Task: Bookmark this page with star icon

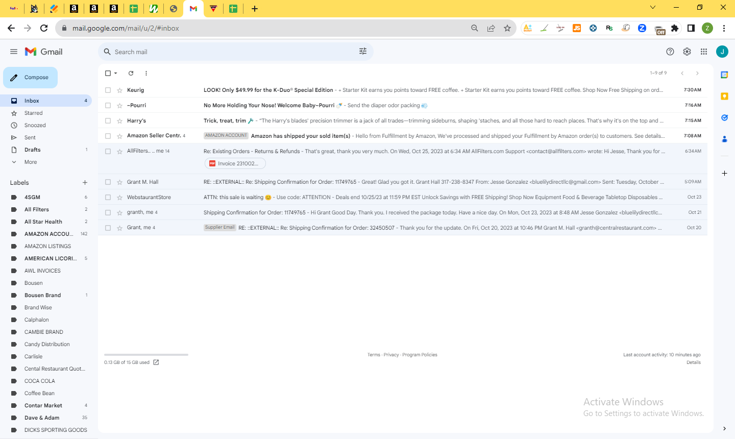Action: click(507, 28)
